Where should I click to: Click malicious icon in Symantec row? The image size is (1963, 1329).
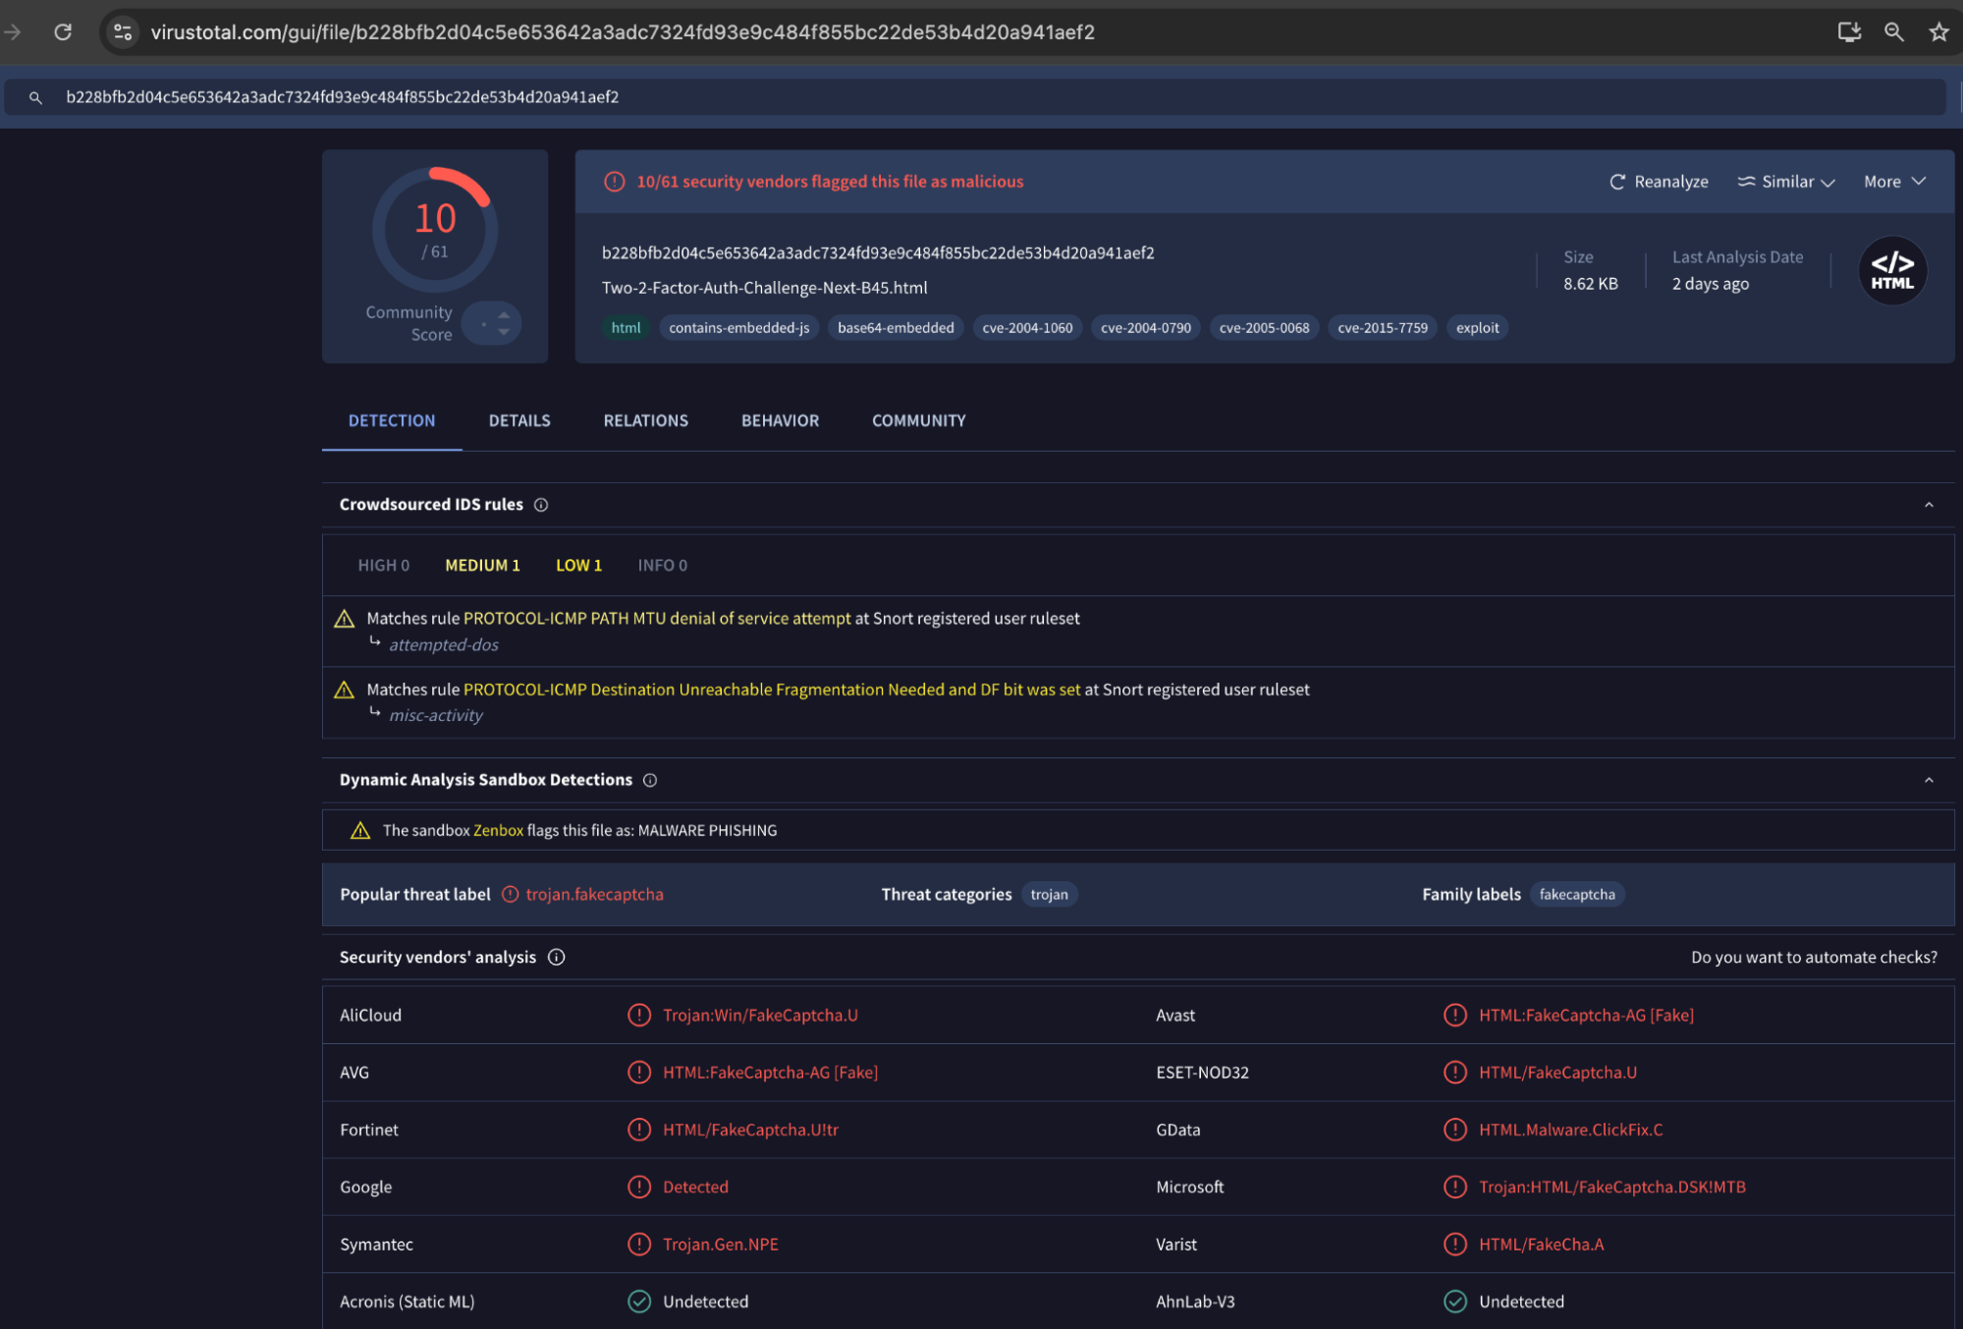639,1244
